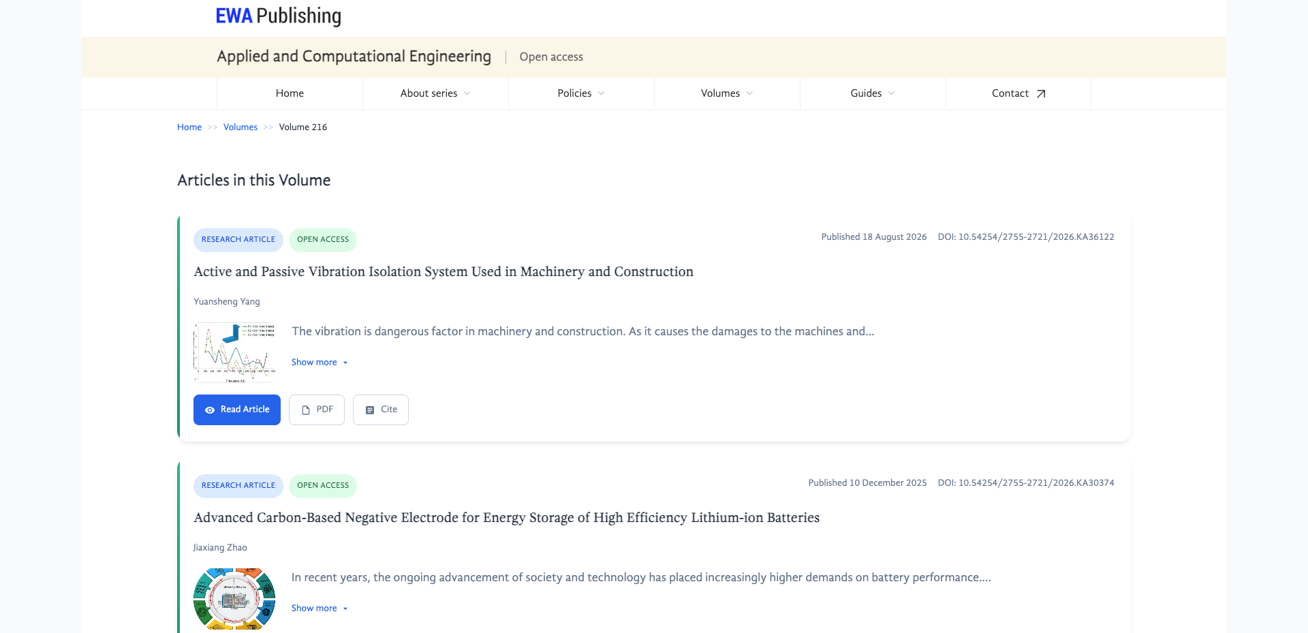Click the citation icon in Cite button

click(370, 410)
